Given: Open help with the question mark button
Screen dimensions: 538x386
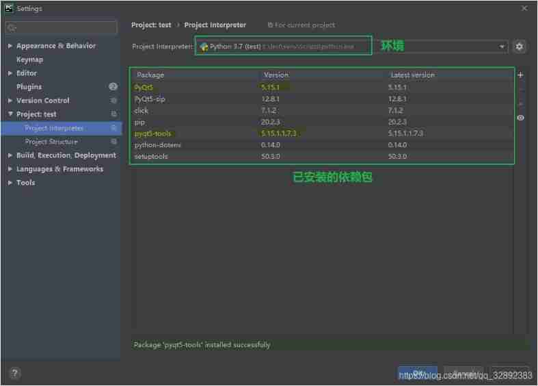Looking at the screenshot, I should 15,373.
